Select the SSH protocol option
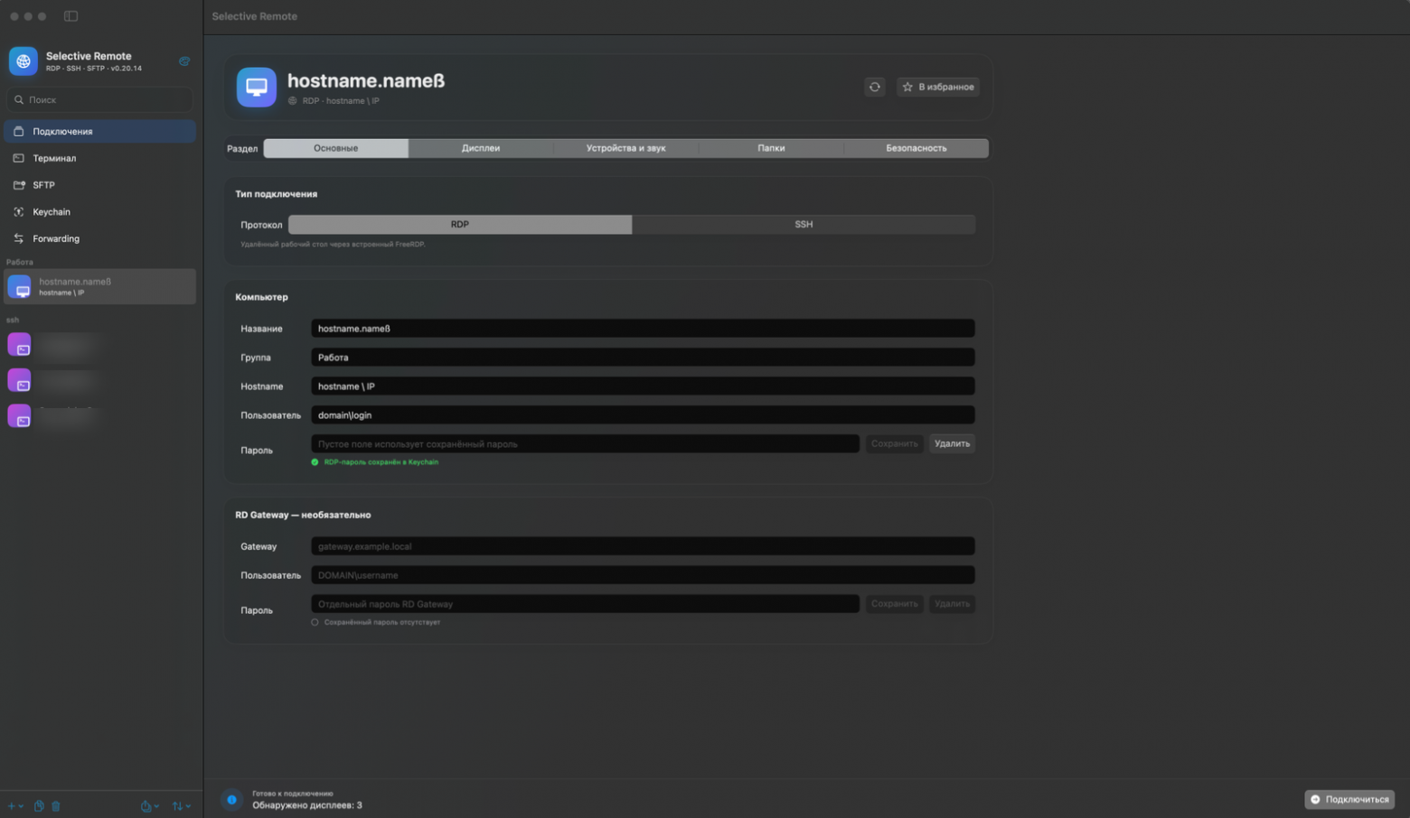The image size is (1410, 818). (804, 224)
